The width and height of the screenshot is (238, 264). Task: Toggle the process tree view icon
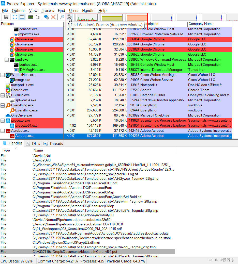pyautogui.click(x=38, y=17)
